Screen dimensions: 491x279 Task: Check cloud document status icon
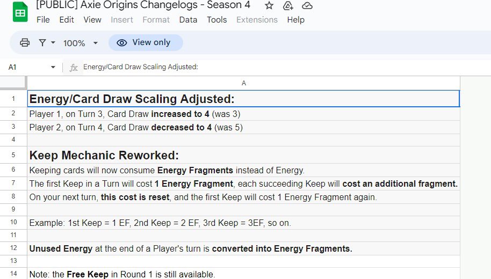307,5
